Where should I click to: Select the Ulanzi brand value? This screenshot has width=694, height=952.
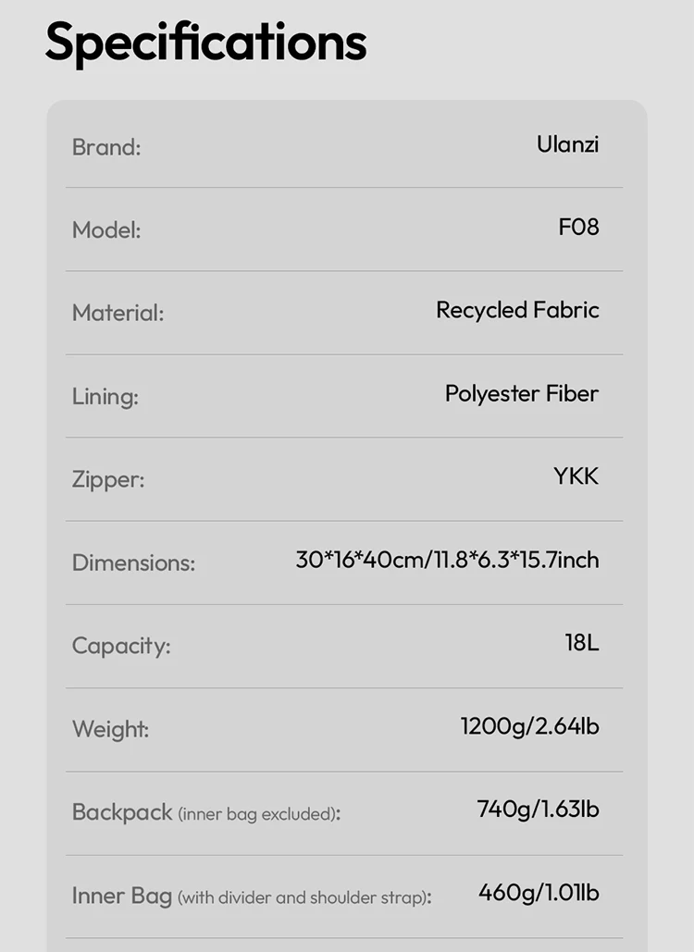click(567, 144)
